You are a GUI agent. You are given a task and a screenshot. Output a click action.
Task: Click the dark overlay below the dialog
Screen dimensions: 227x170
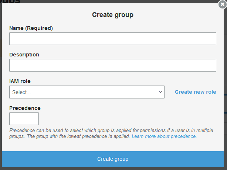pyautogui.click(x=112, y=169)
